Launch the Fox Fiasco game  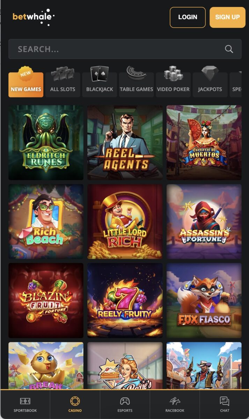click(204, 301)
